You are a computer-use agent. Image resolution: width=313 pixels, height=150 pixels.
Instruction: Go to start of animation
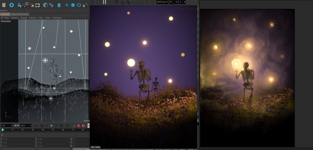(36, 126)
